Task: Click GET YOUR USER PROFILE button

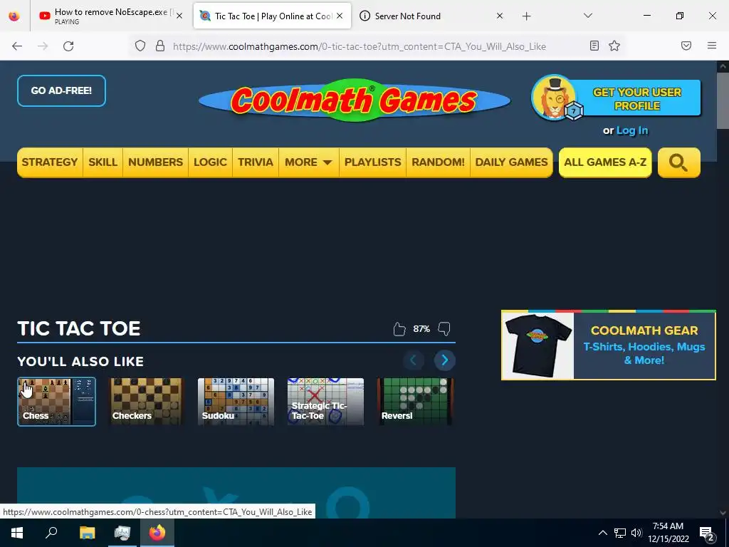Action: pos(637,98)
